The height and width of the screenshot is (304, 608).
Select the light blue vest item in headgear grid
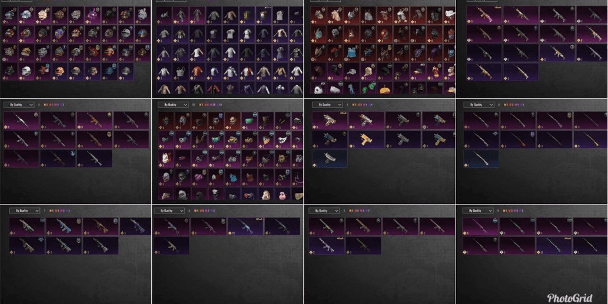click(353, 52)
